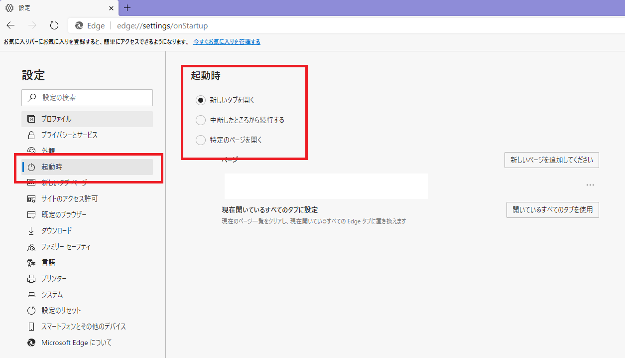Click the サイトのアクセス許可 icon
This screenshot has width=625, height=358.
[x=31, y=199]
